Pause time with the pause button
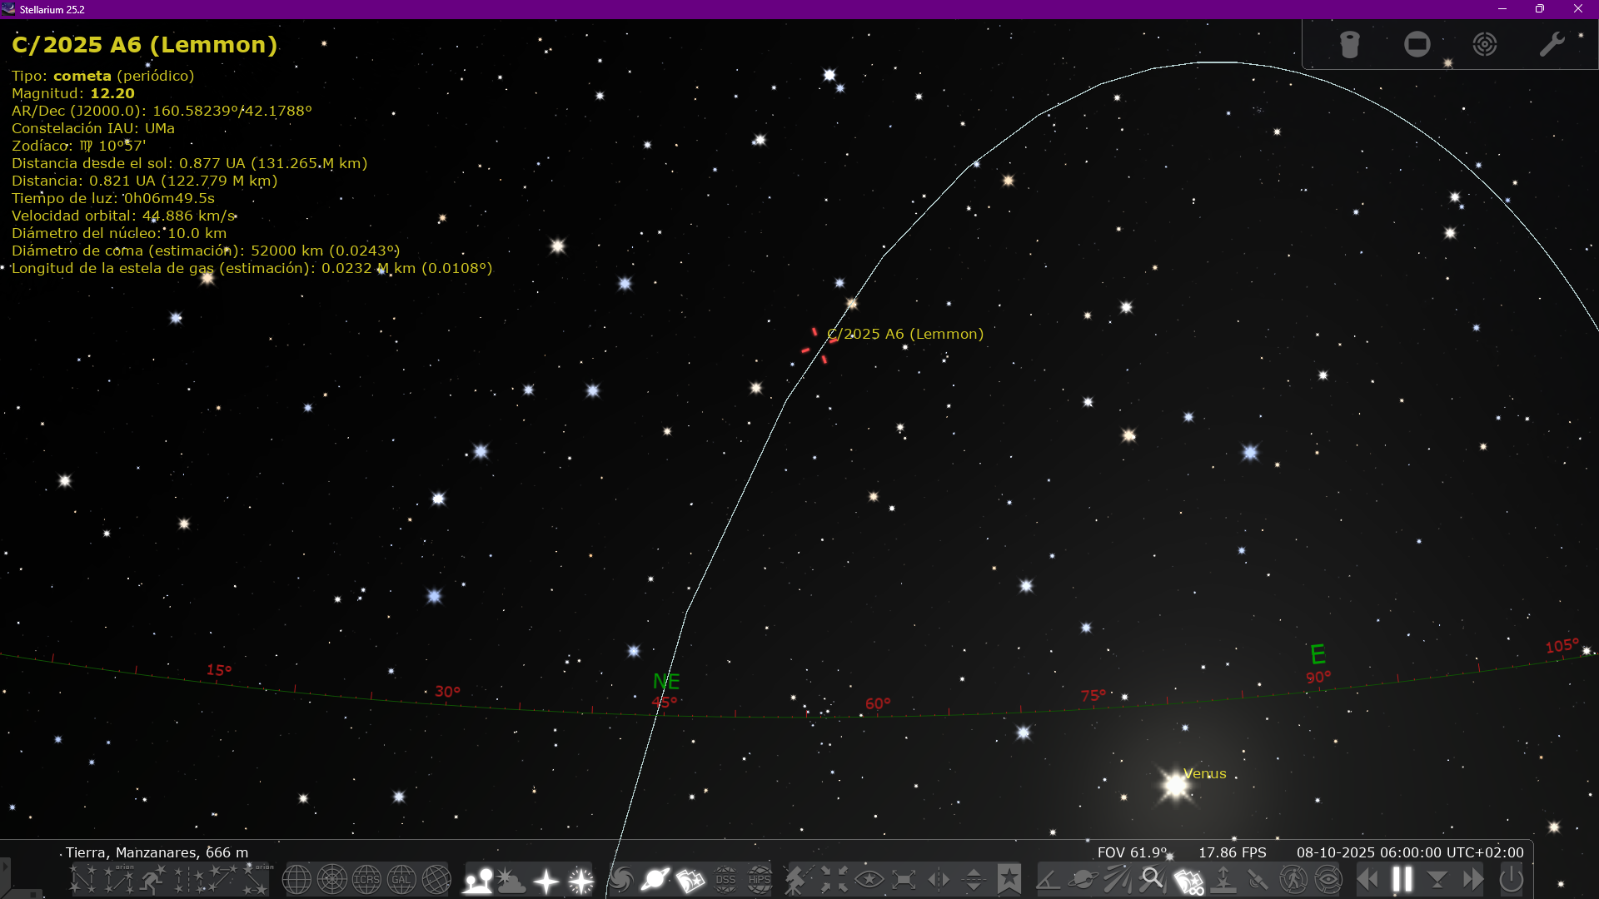Screen dimensions: 1599x899 [1402, 879]
